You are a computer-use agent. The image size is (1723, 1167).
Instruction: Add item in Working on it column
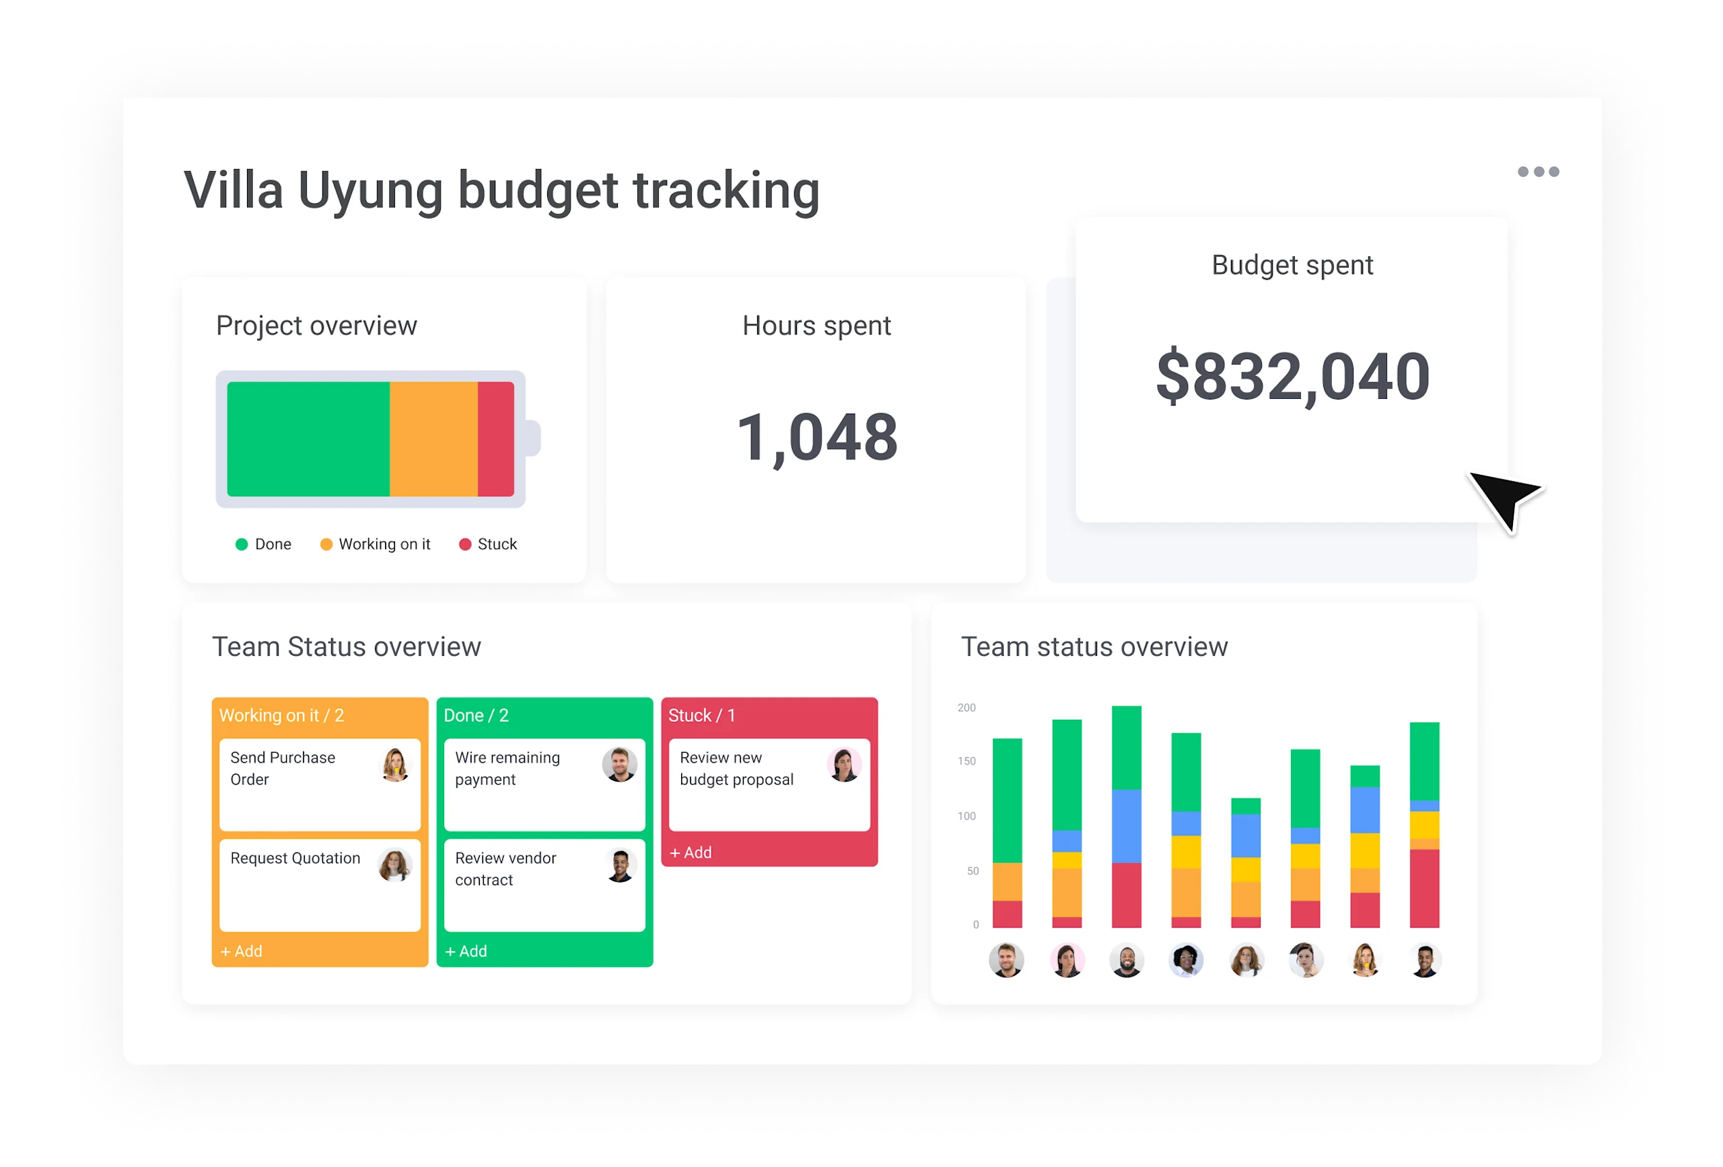242,951
